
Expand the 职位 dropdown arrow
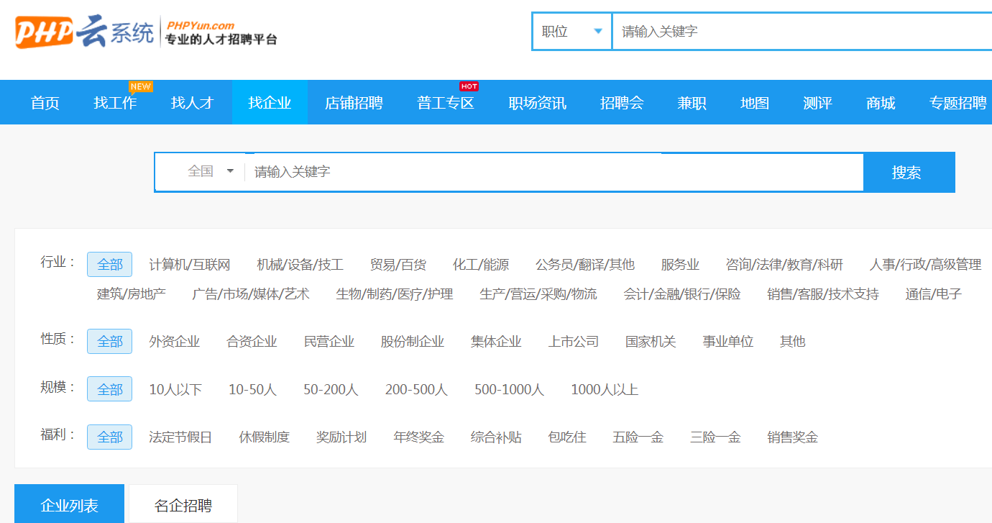597,31
